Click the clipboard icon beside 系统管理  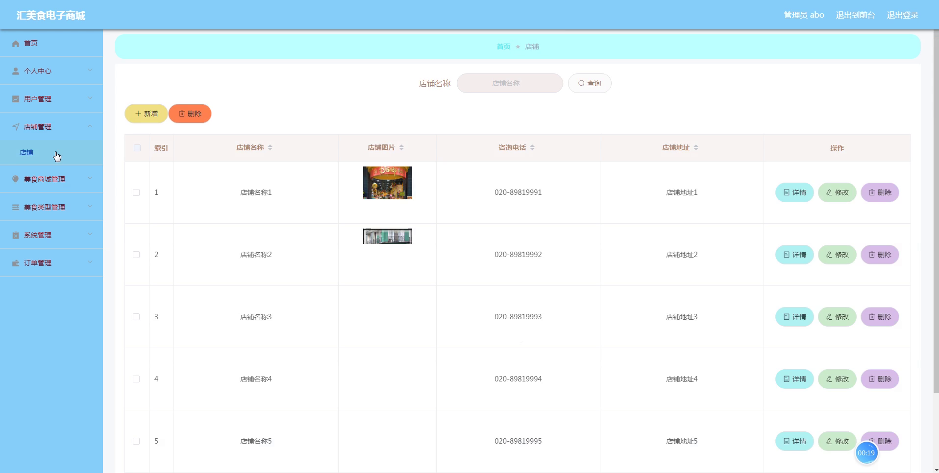[x=16, y=235]
